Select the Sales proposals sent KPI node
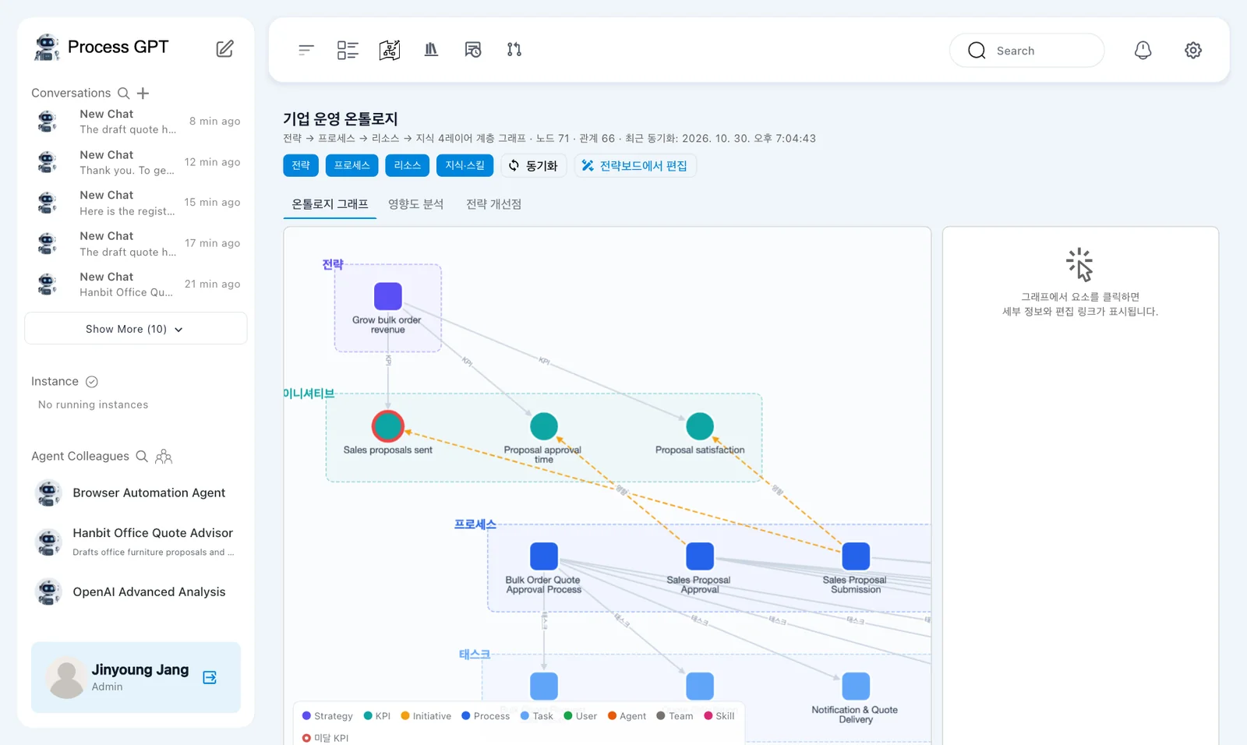 [x=388, y=426]
